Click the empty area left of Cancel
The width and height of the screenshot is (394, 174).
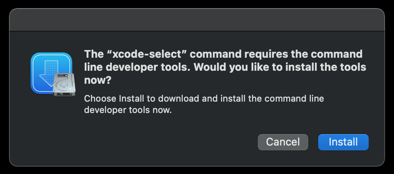click(x=163, y=142)
